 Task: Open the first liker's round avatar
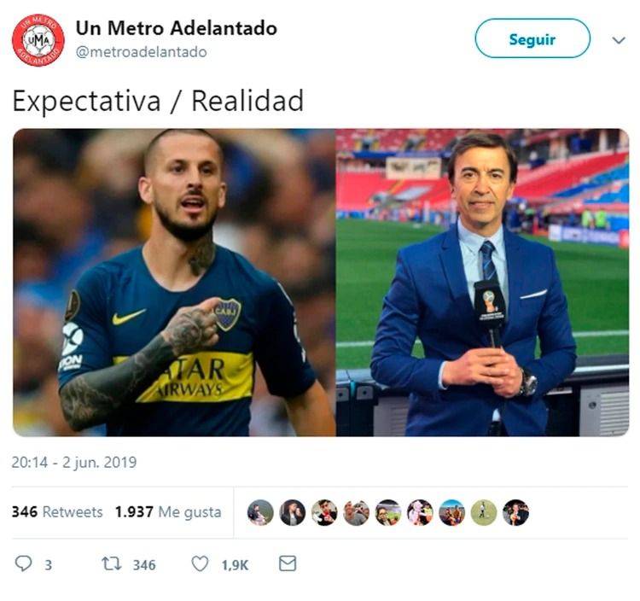[x=260, y=512]
